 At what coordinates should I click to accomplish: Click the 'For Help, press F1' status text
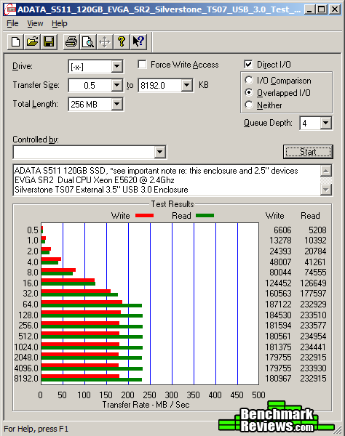coord(36,429)
